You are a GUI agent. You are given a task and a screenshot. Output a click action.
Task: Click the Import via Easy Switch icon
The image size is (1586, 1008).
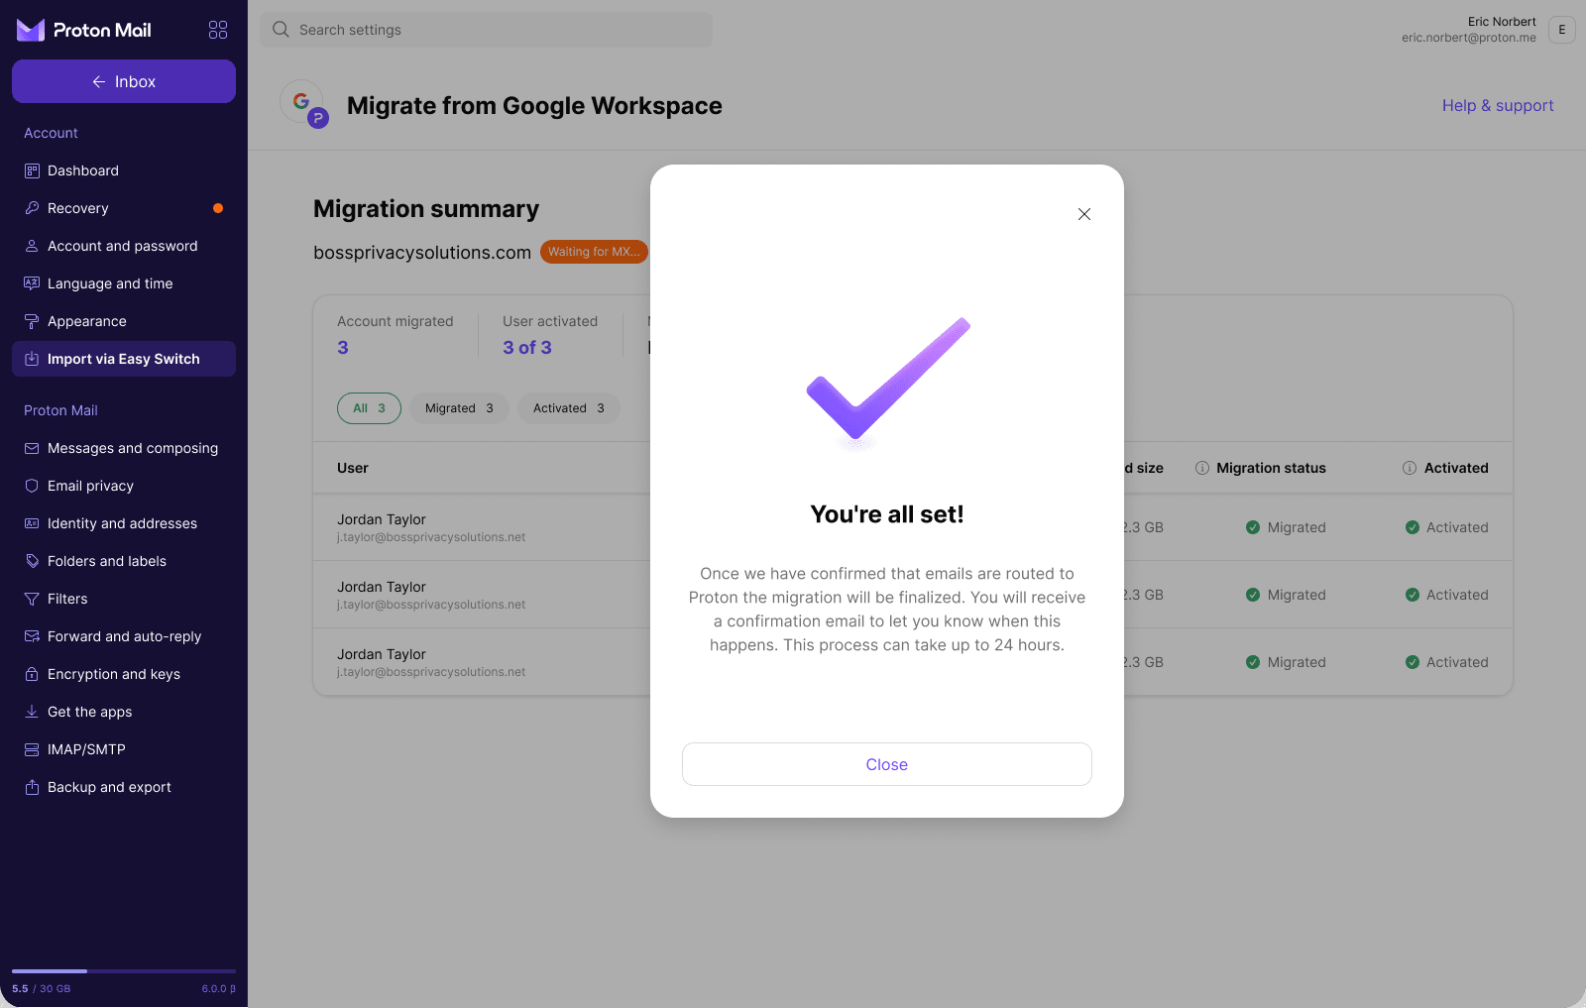(32, 359)
